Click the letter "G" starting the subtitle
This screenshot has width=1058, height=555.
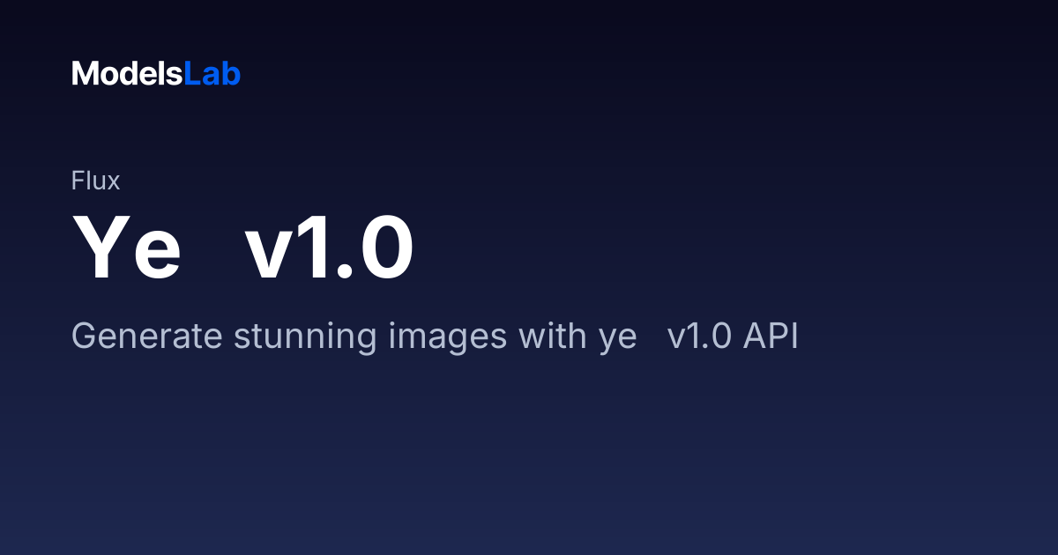point(83,337)
